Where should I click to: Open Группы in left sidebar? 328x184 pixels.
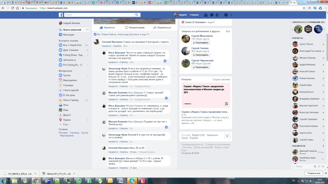coord(67,75)
